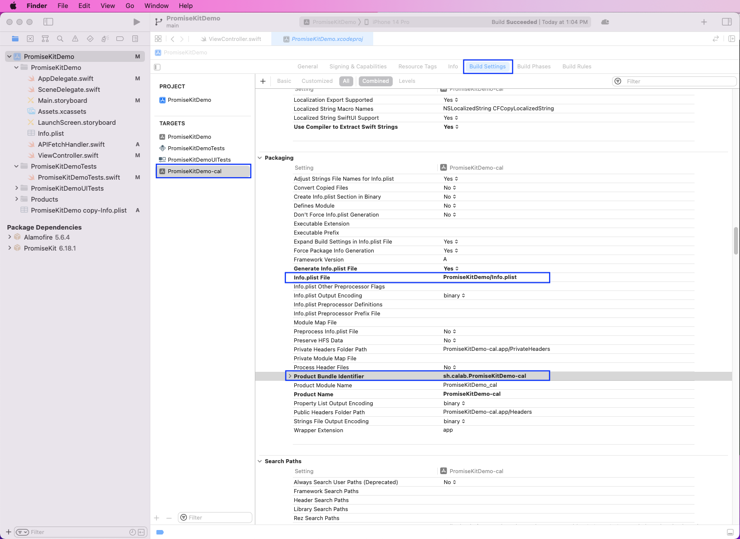Toggle the debug area at bottom right
The image size is (740, 539).
click(730, 533)
